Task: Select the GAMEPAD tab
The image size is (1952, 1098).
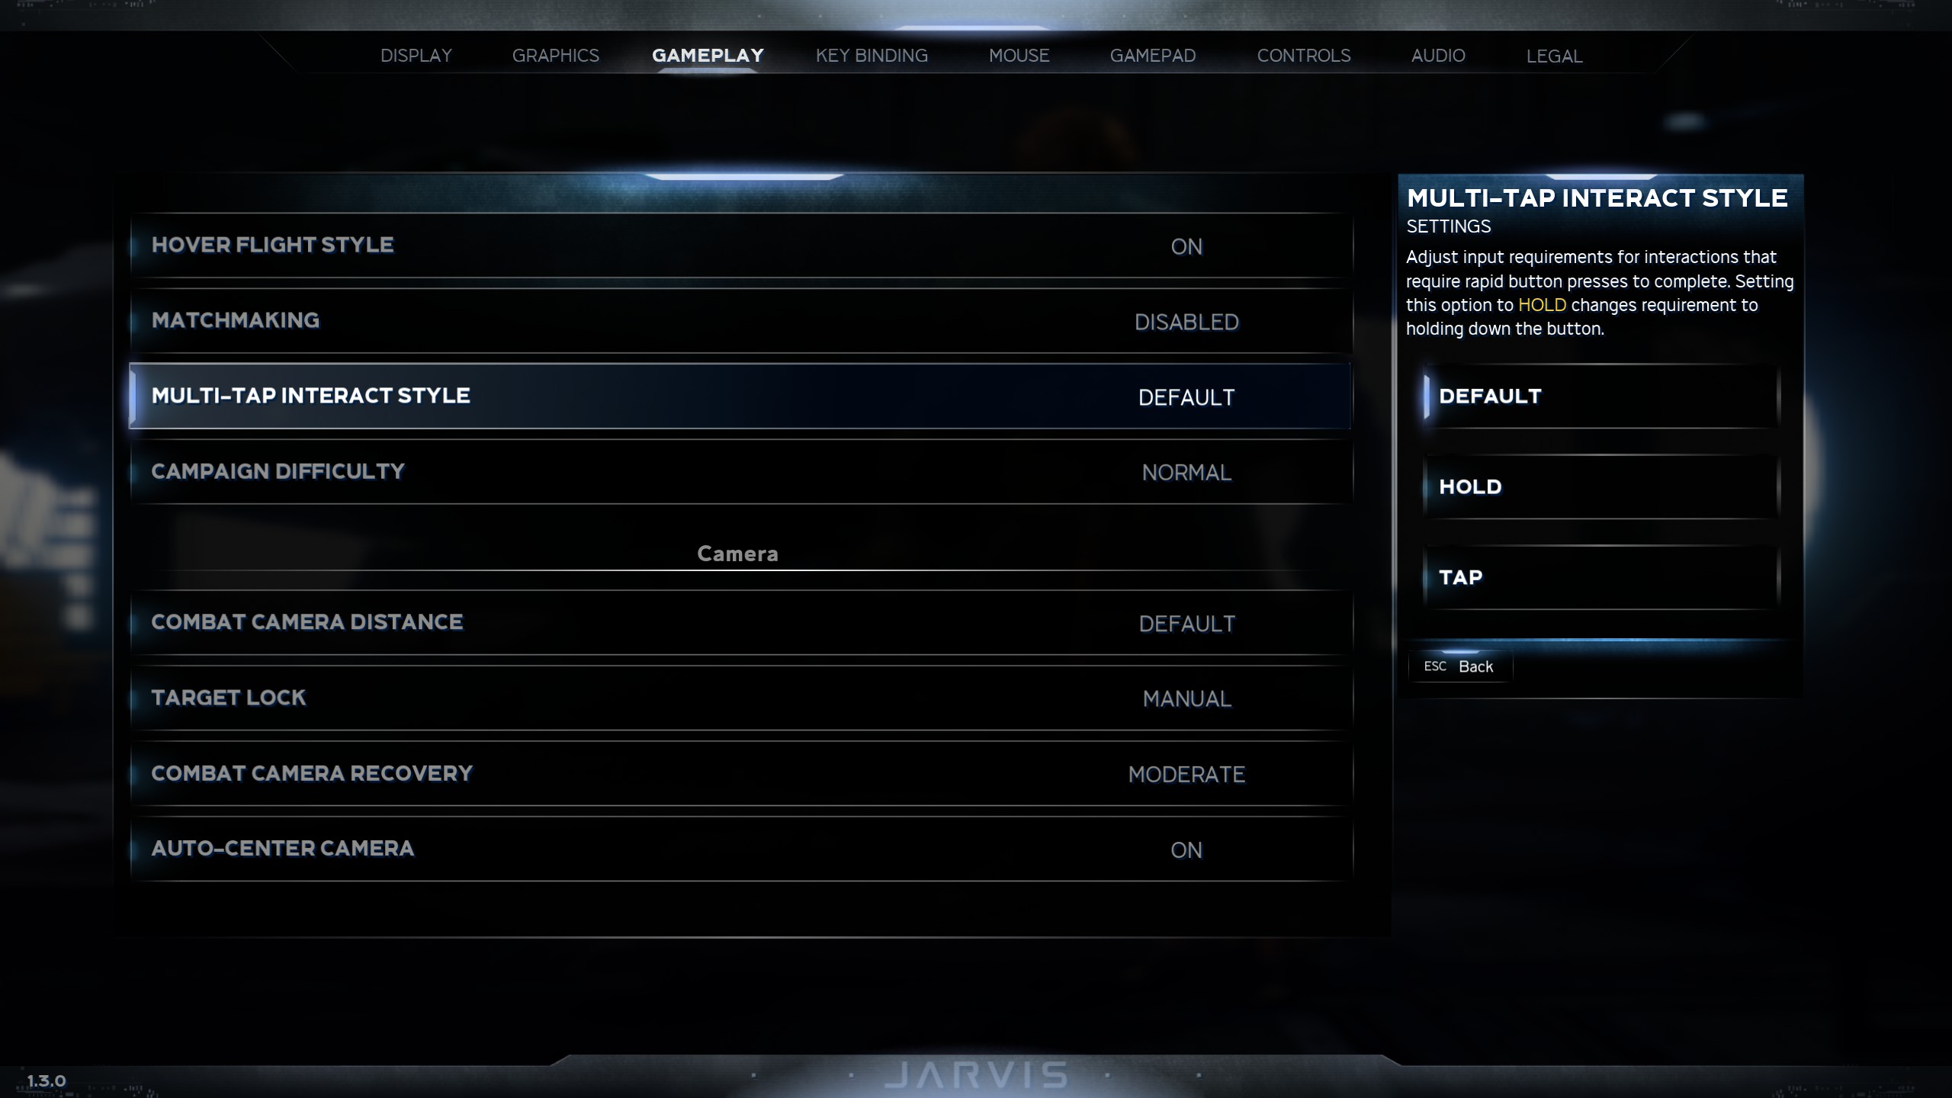Action: [1153, 56]
